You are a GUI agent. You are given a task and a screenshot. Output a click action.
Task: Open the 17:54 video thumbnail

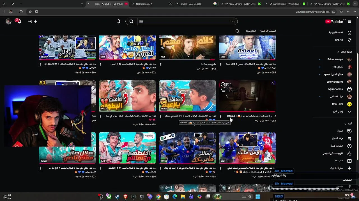(x=127, y=148)
